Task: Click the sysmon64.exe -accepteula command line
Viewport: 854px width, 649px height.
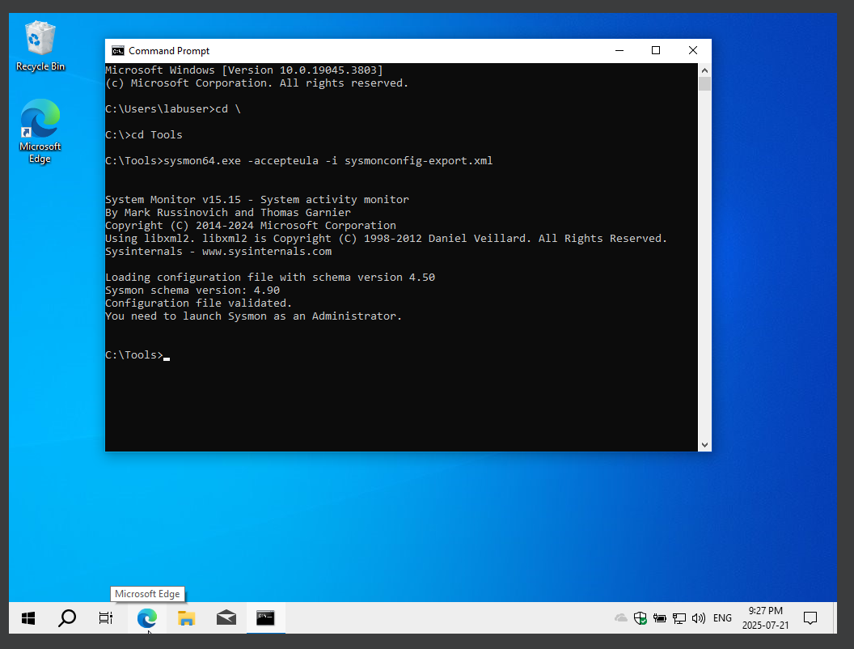Action: coord(298,161)
